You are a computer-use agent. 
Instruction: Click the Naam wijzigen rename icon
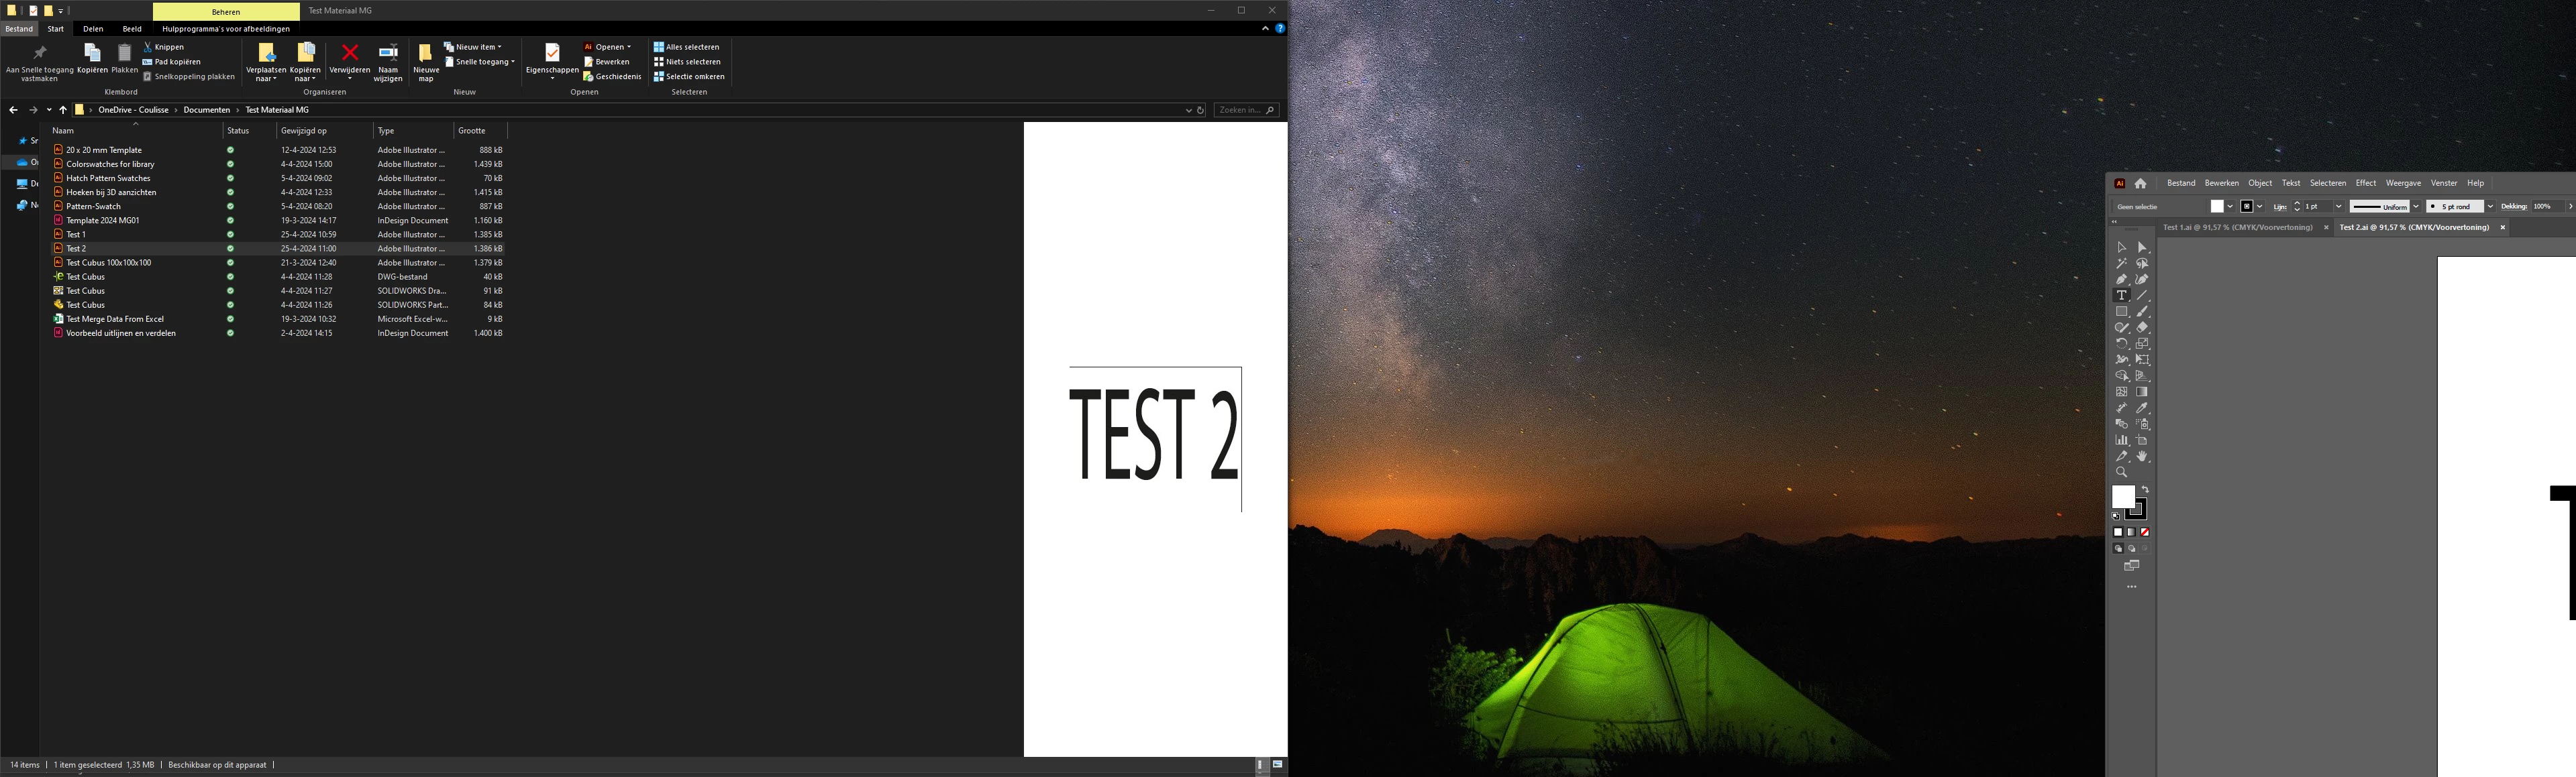click(x=388, y=54)
